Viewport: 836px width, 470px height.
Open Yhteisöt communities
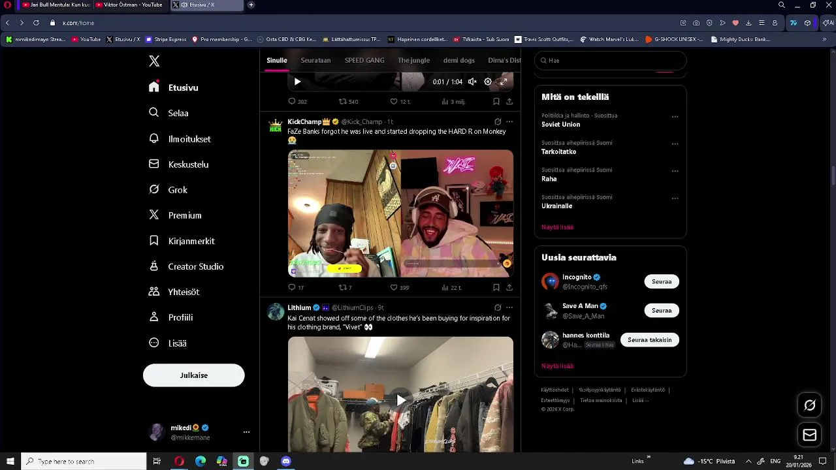(x=174, y=292)
